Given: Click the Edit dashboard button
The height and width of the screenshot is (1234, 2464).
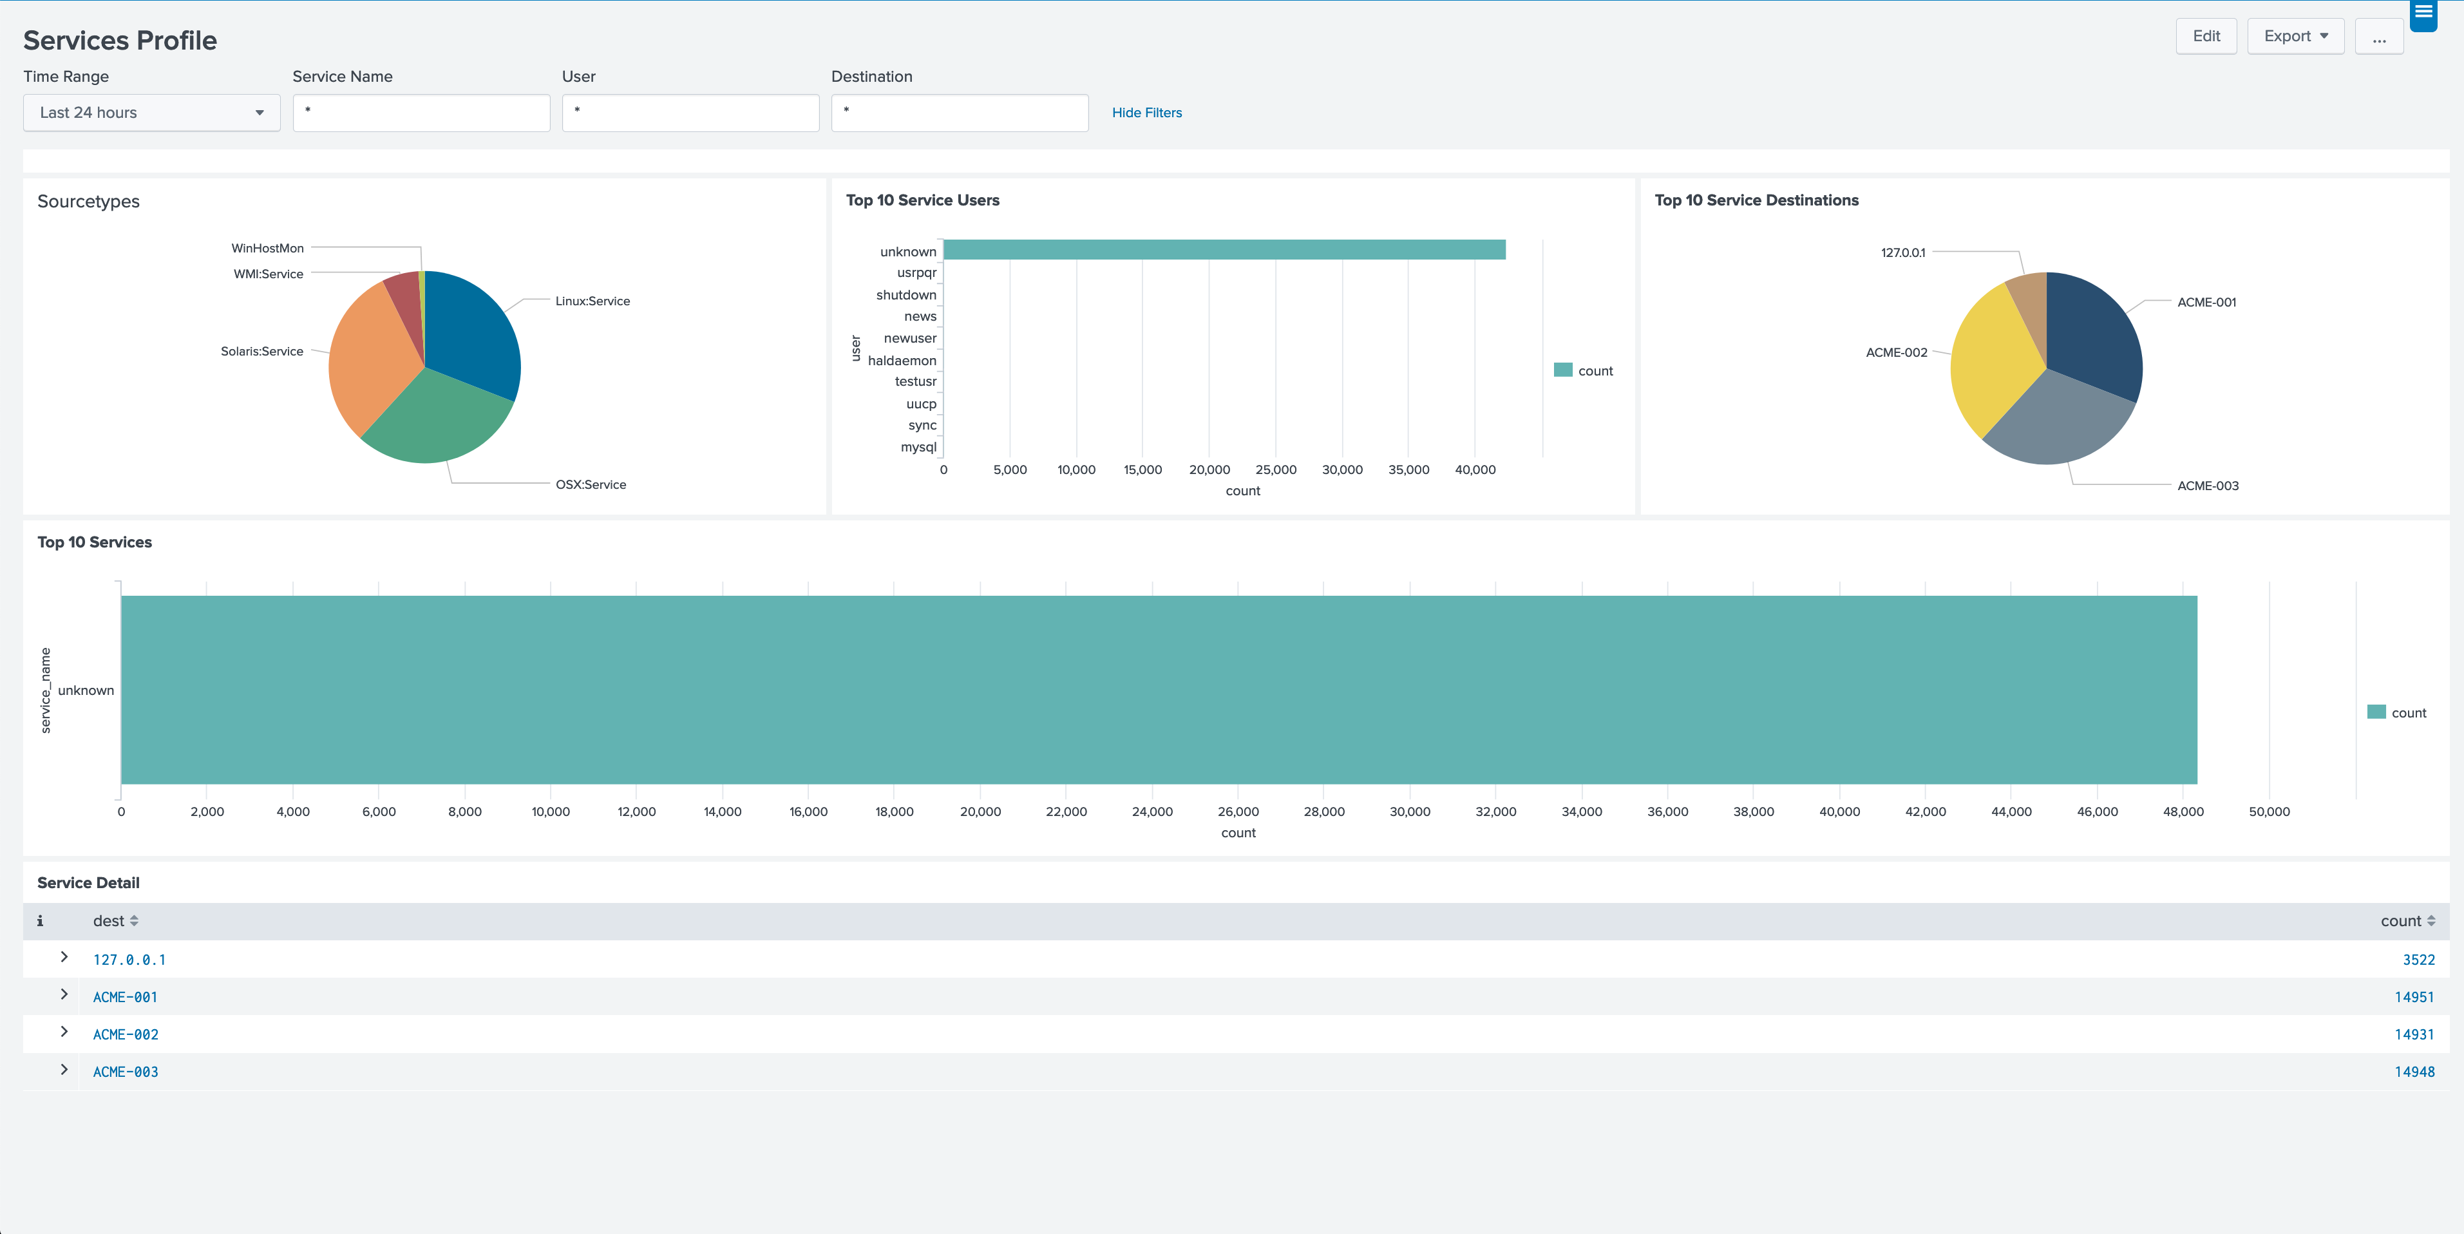Looking at the screenshot, I should [x=2206, y=36].
